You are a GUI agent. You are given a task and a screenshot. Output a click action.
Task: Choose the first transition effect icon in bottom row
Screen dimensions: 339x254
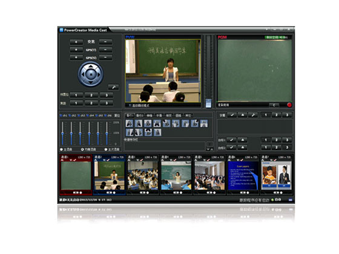click(130, 132)
